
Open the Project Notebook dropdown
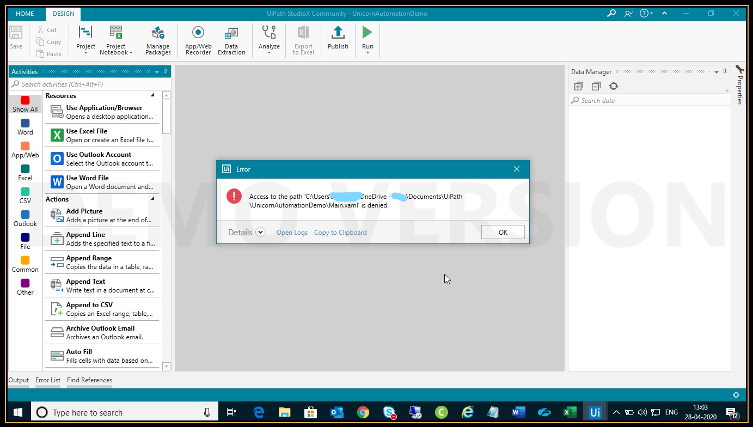point(116,40)
